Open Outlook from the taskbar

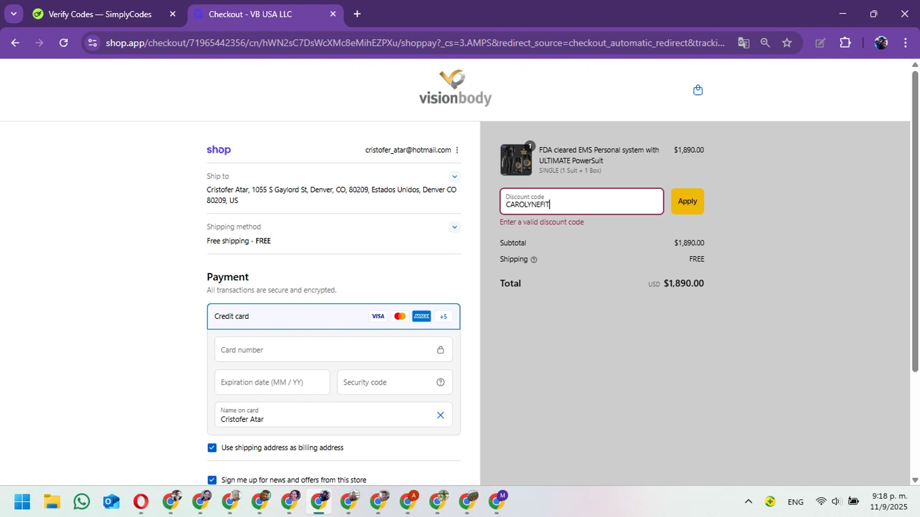(x=111, y=502)
